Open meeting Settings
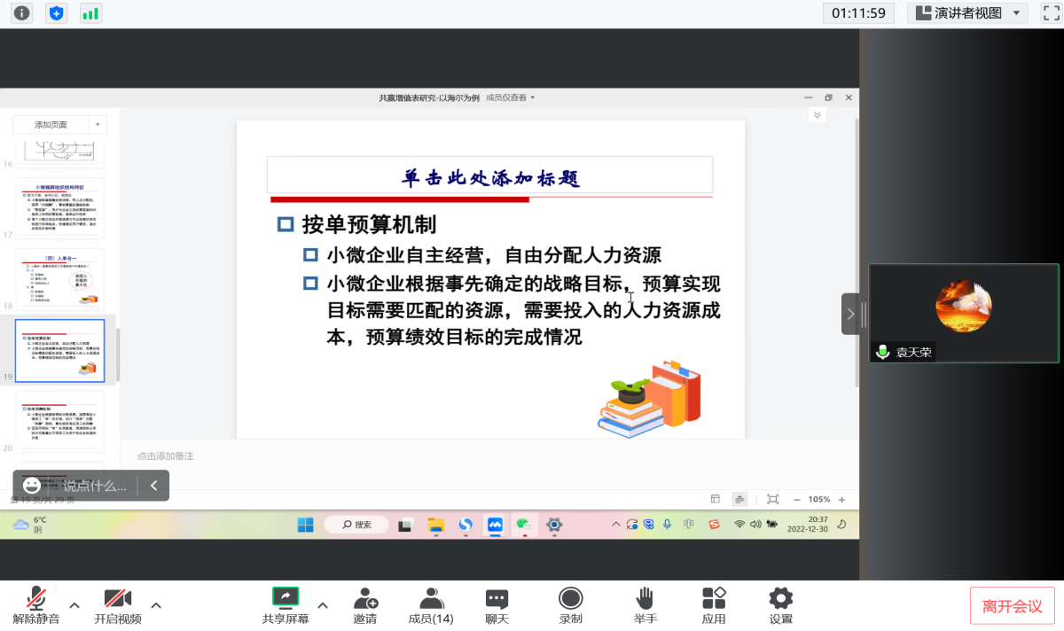The width and height of the screenshot is (1064, 631). (x=780, y=605)
